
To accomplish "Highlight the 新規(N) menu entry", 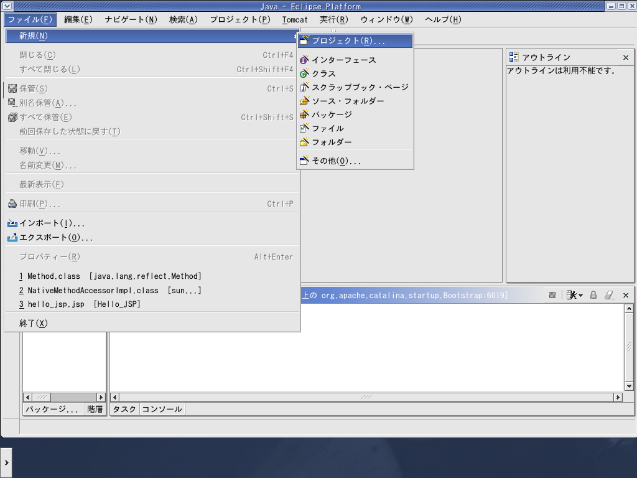I will point(152,35).
